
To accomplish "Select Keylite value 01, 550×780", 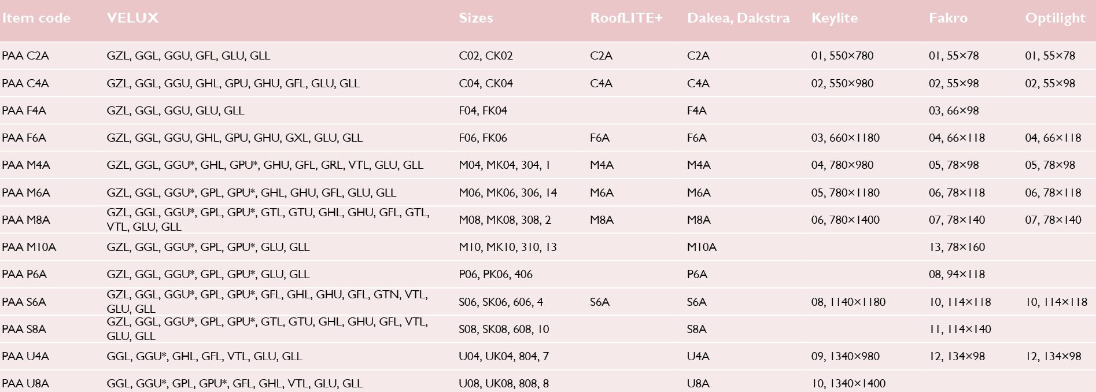I will tap(843, 56).
